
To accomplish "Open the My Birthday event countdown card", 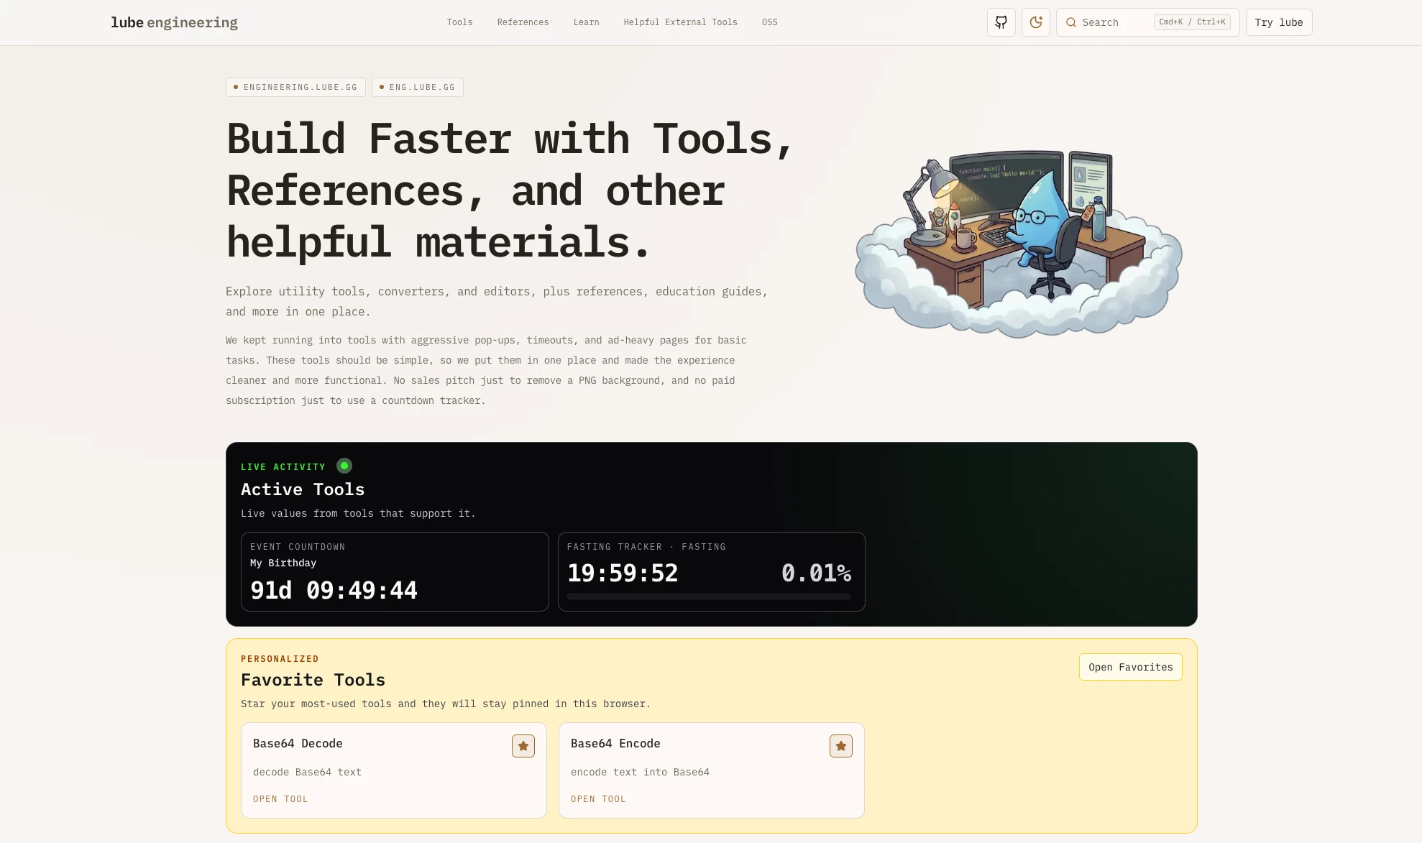I will click(x=394, y=572).
